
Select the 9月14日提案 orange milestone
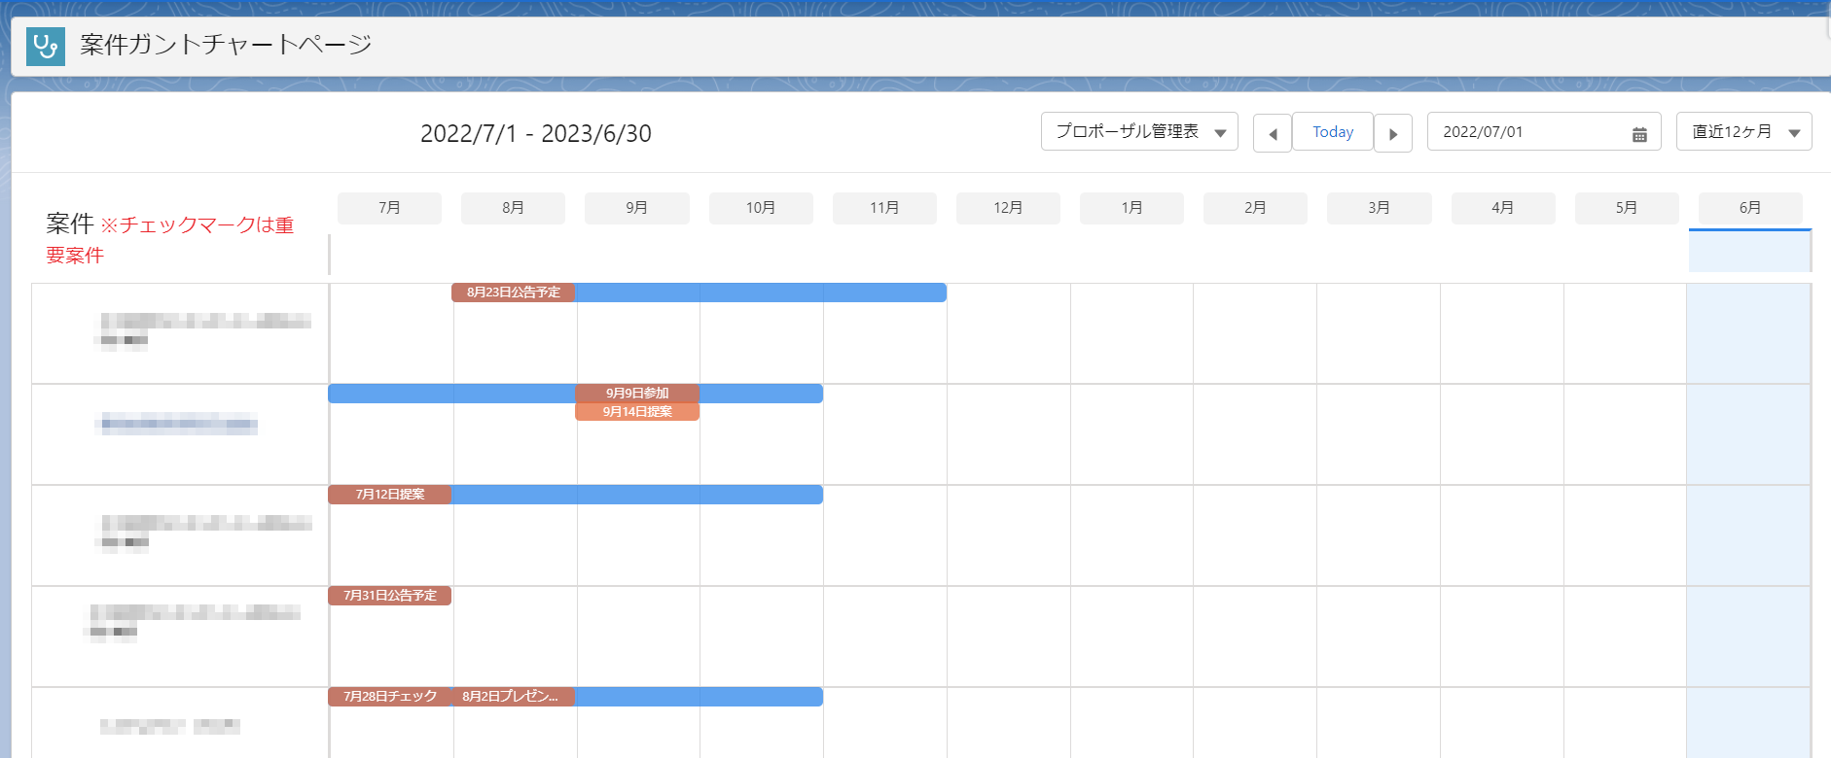[637, 412]
